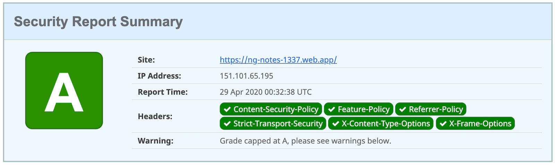Click the Headers row label
The image size is (555, 165).
point(155,116)
